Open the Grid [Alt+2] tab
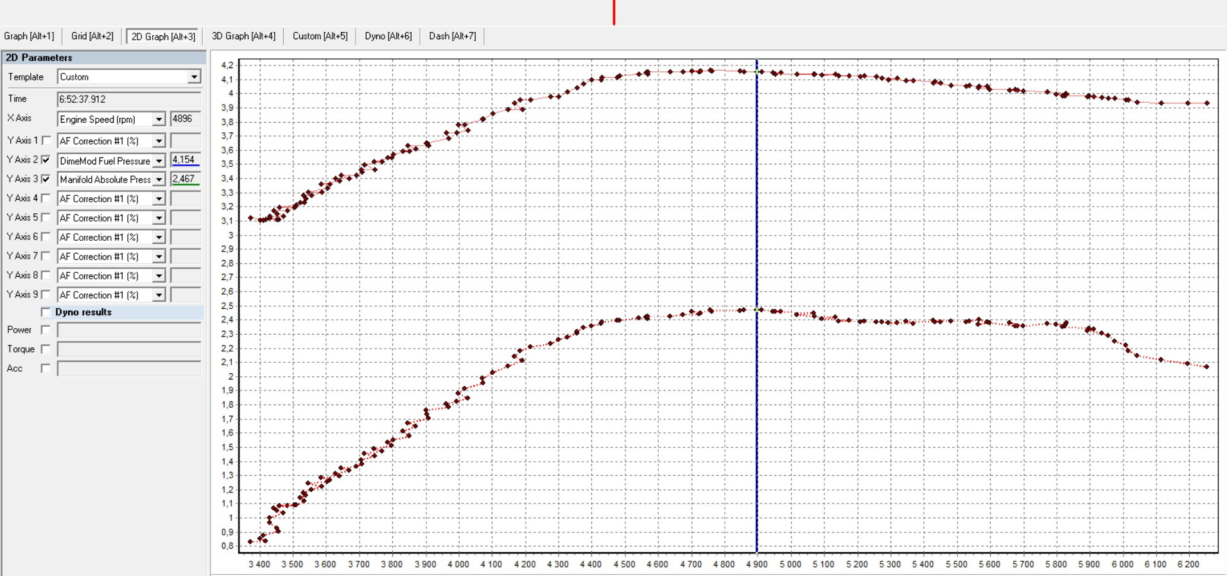 click(x=92, y=36)
